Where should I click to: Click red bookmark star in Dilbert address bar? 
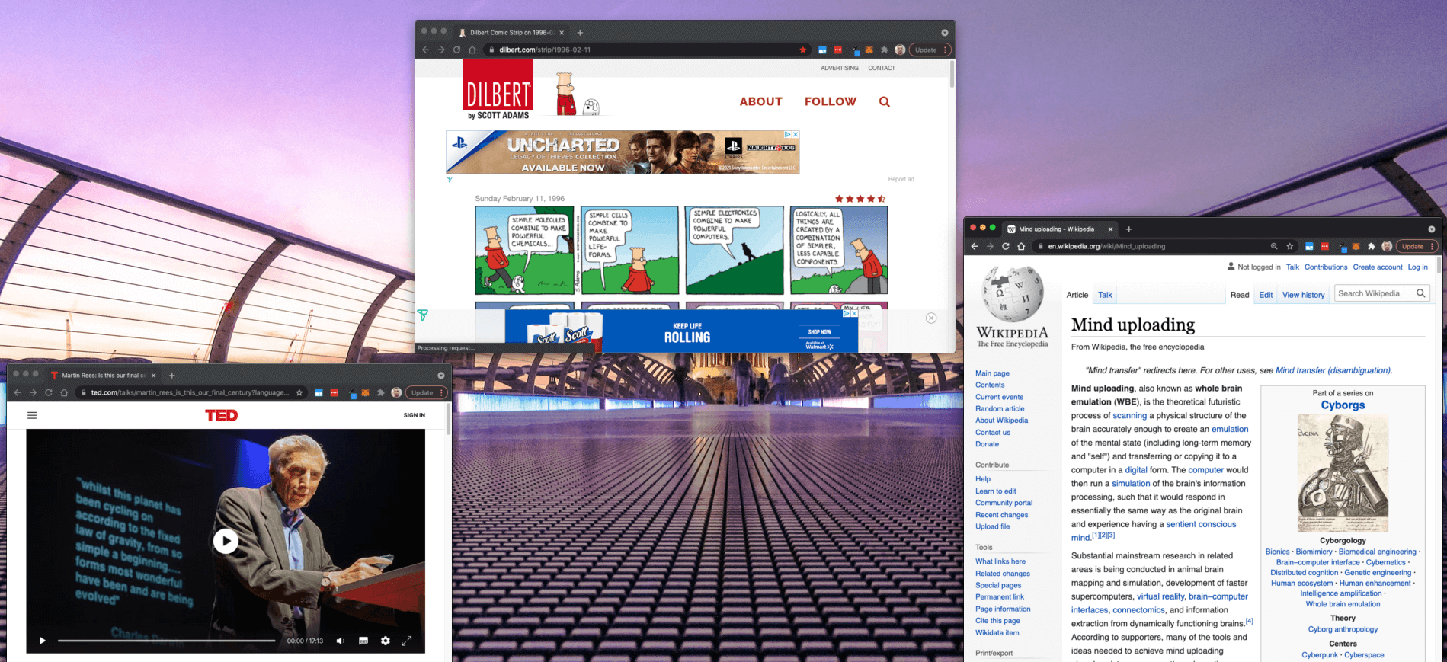click(x=802, y=50)
